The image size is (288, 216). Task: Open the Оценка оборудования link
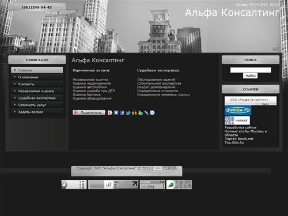92,98
